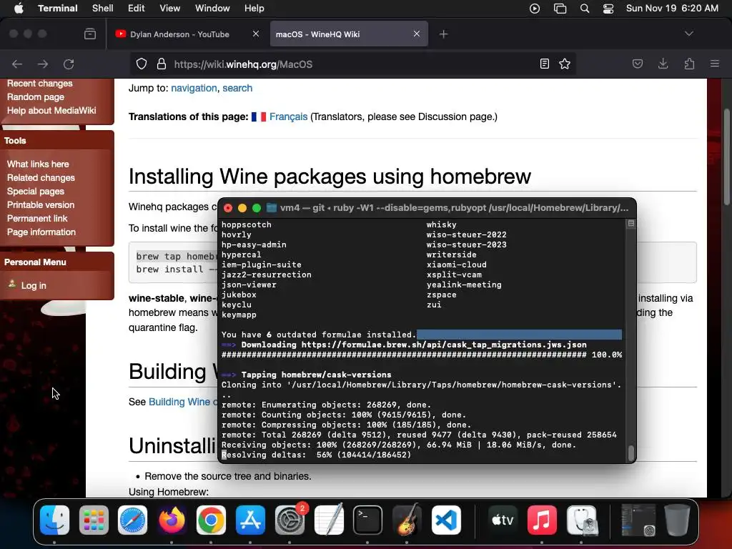Open a new Firefox tab
This screenshot has height=549, width=732.
443,34
